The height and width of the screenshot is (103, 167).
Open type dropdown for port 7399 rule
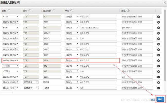(11, 22)
